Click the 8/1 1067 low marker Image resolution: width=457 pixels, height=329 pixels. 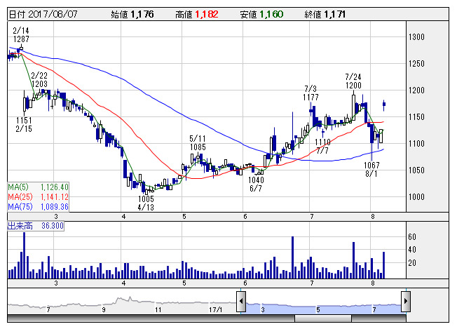(x=371, y=168)
